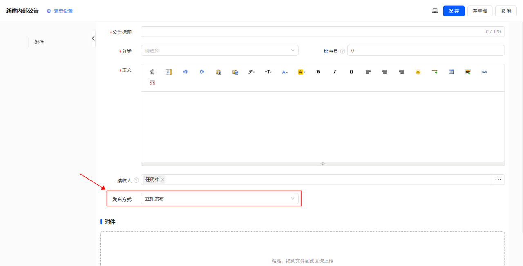Insert a hyperlink via chain icon
This screenshot has width=523, height=266.
tap(485, 72)
